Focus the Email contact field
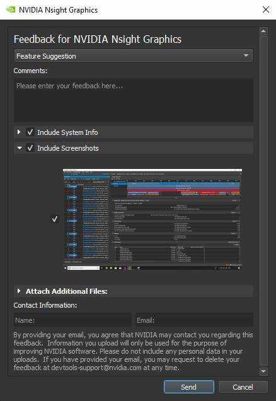The height and width of the screenshot is (401, 276). click(x=194, y=320)
